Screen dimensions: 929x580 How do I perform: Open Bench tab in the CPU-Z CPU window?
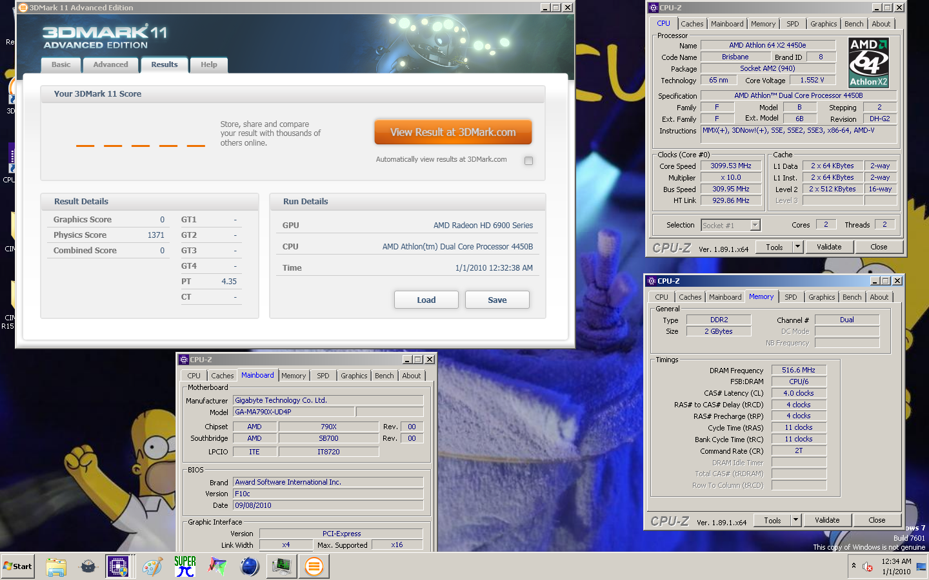point(854,24)
